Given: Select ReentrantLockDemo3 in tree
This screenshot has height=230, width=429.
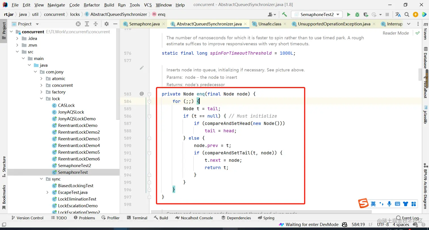Looking at the screenshot, I should point(79,139).
